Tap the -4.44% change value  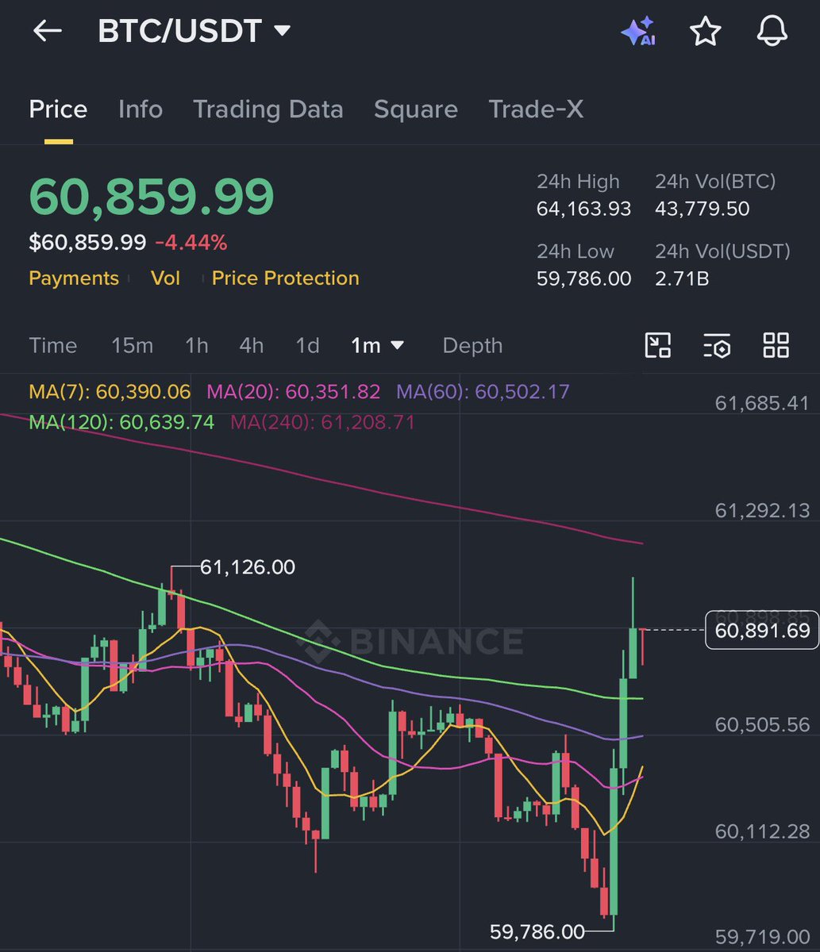[x=191, y=243]
